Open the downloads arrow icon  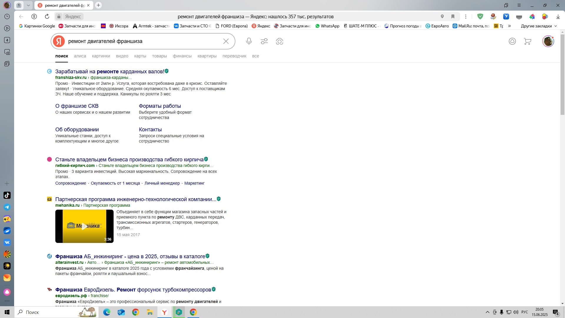click(558, 17)
